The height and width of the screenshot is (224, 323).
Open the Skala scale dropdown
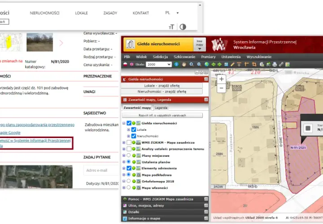click(x=159, y=65)
